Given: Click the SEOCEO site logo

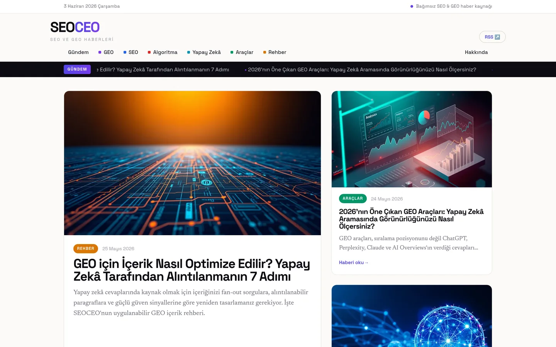Looking at the screenshot, I should (x=75, y=27).
